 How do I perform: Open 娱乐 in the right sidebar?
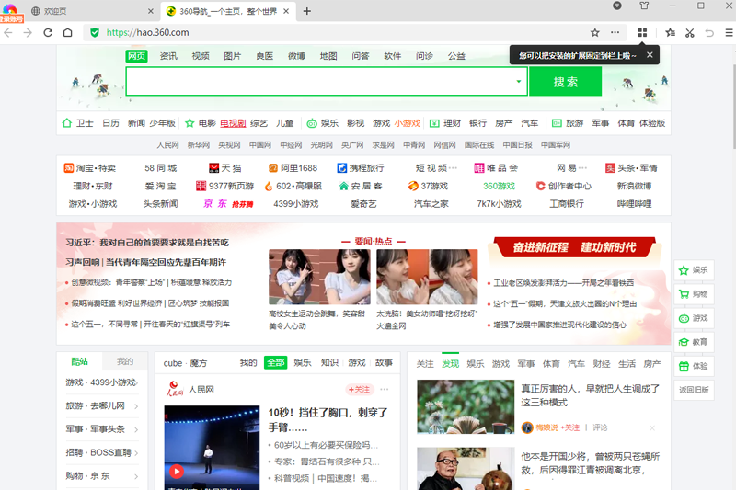694,270
